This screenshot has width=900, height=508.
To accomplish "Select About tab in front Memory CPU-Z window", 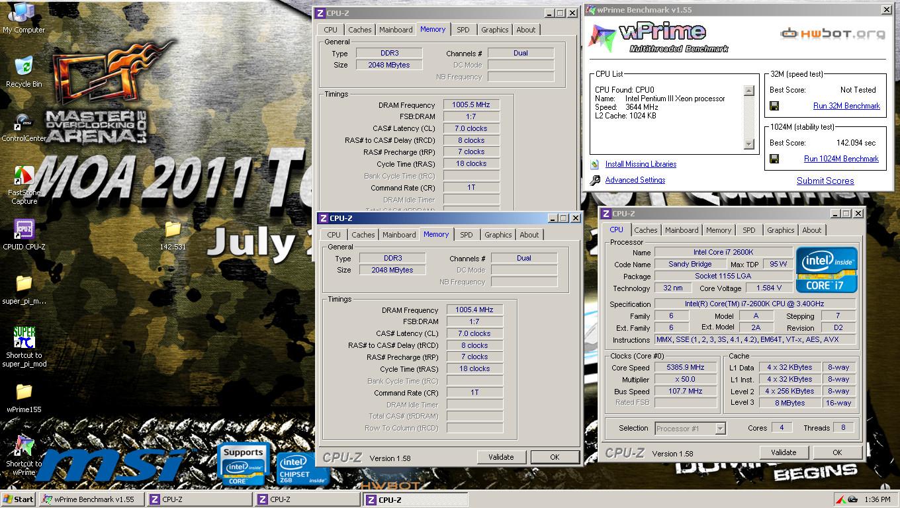I will pyautogui.click(x=529, y=235).
